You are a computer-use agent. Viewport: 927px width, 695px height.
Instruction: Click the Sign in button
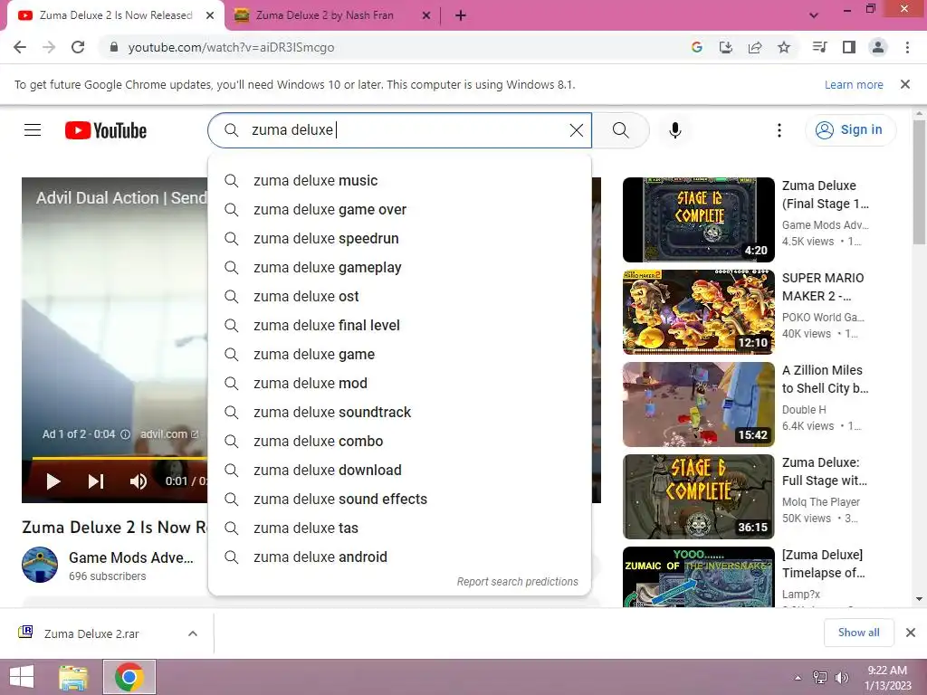click(850, 130)
